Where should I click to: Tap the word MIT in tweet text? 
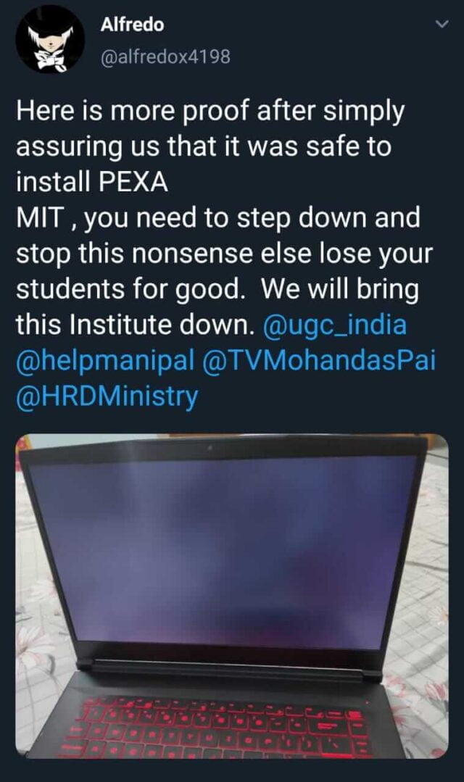pyautogui.click(x=40, y=218)
